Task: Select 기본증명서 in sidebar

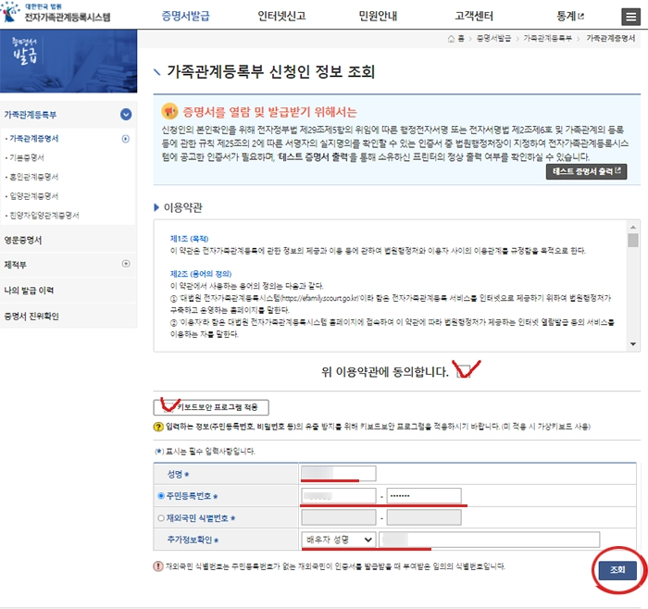Action: point(27,157)
